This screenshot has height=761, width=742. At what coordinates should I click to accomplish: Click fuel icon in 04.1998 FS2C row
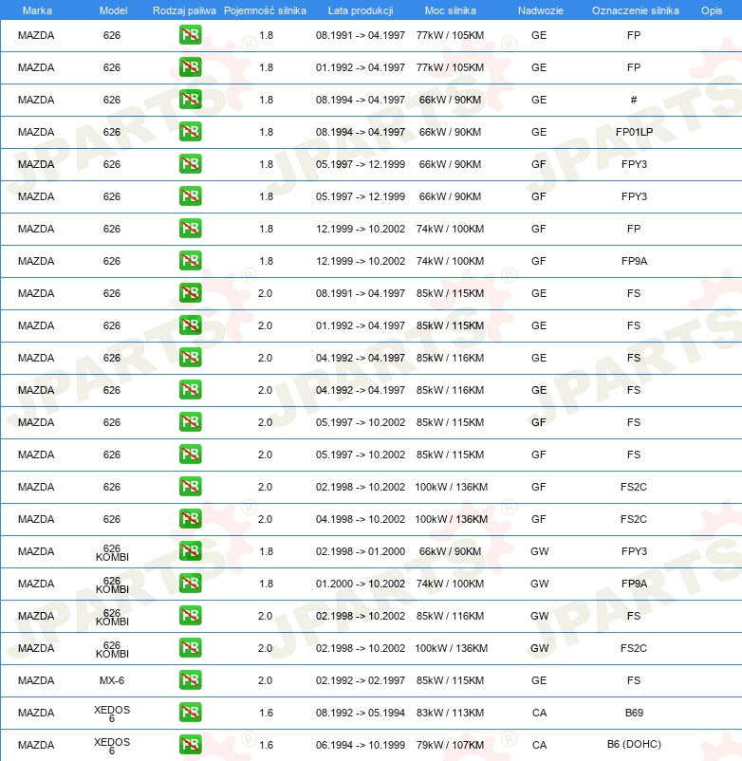(190, 519)
